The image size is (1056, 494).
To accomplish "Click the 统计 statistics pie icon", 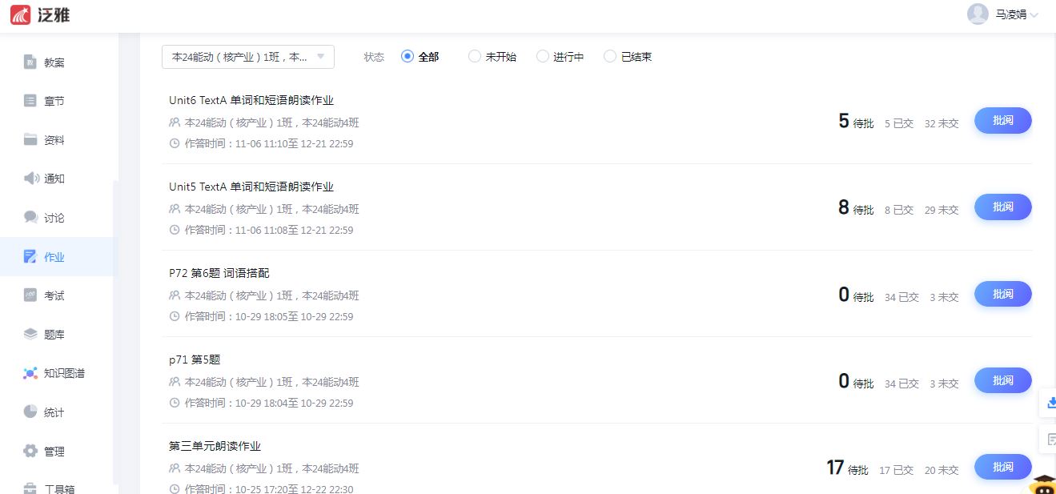I will pos(30,412).
